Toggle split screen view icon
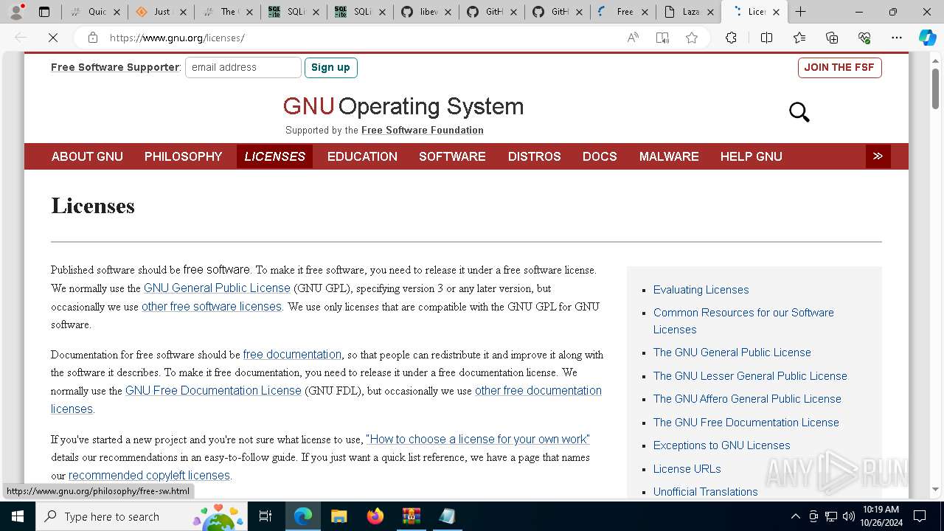Screen dimensions: 944x531 tap(766, 38)
